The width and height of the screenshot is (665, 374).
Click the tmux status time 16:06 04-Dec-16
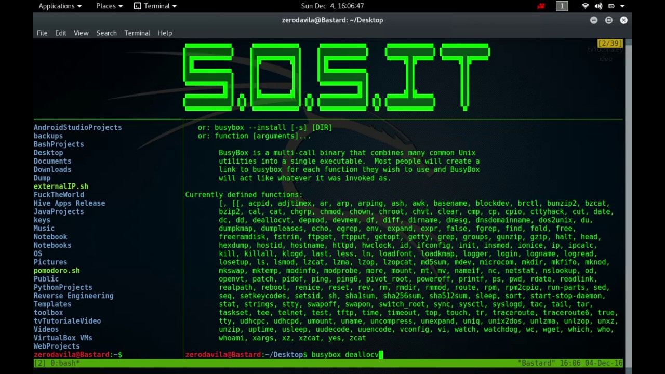coord(592,363)
